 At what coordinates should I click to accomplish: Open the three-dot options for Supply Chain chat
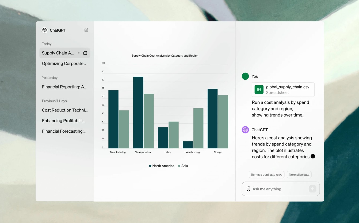[78, 53]
